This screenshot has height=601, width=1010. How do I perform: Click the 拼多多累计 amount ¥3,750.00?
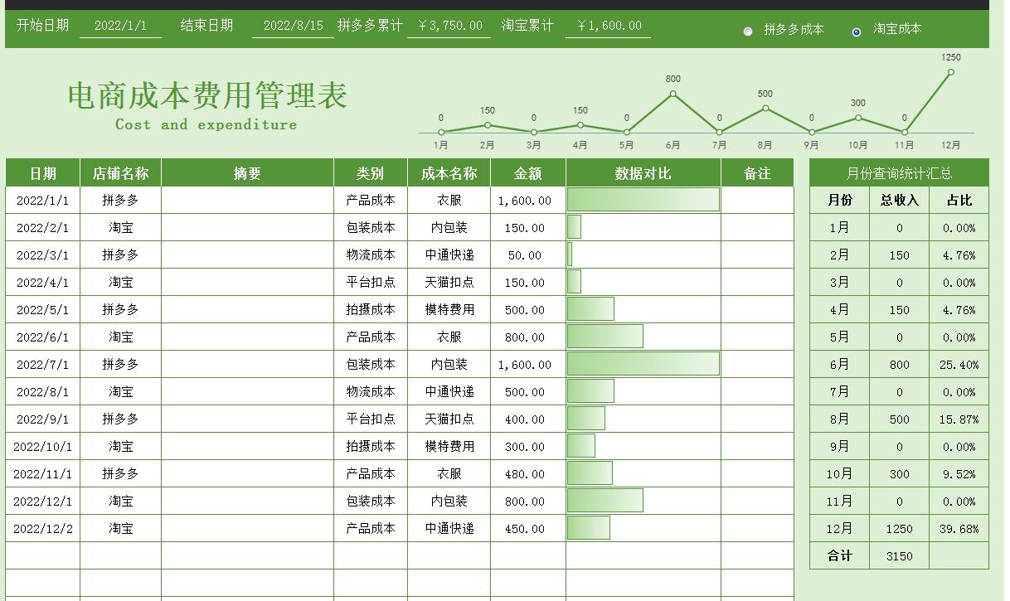coord(449,25)
